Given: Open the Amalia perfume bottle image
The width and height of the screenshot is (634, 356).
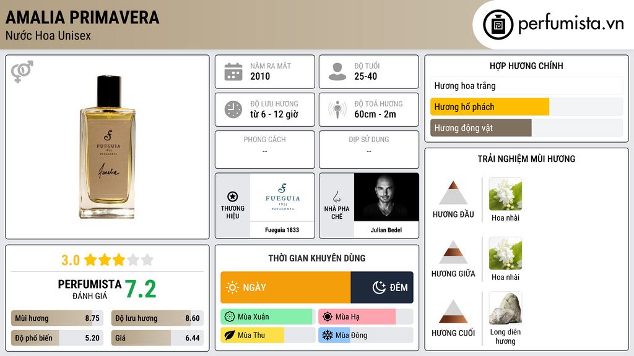Looking at the screenshot, I should click(x=108, y=147).
